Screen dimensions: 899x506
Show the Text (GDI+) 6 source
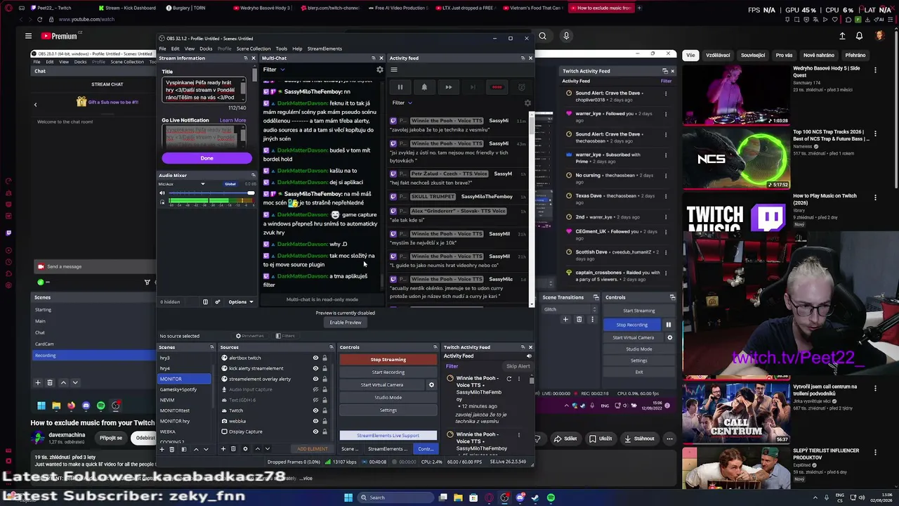[315, 400]
